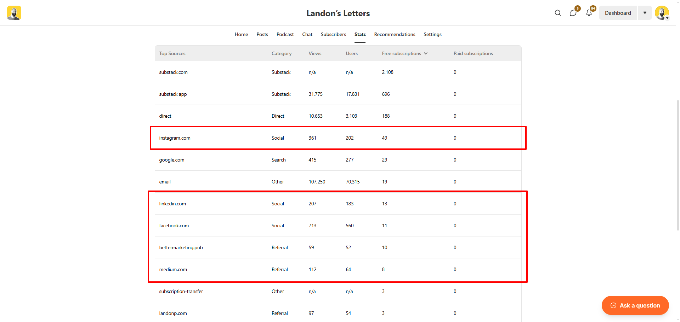Select the substack app source row
This screenshot has height=322, width=680.
[338, 94]
